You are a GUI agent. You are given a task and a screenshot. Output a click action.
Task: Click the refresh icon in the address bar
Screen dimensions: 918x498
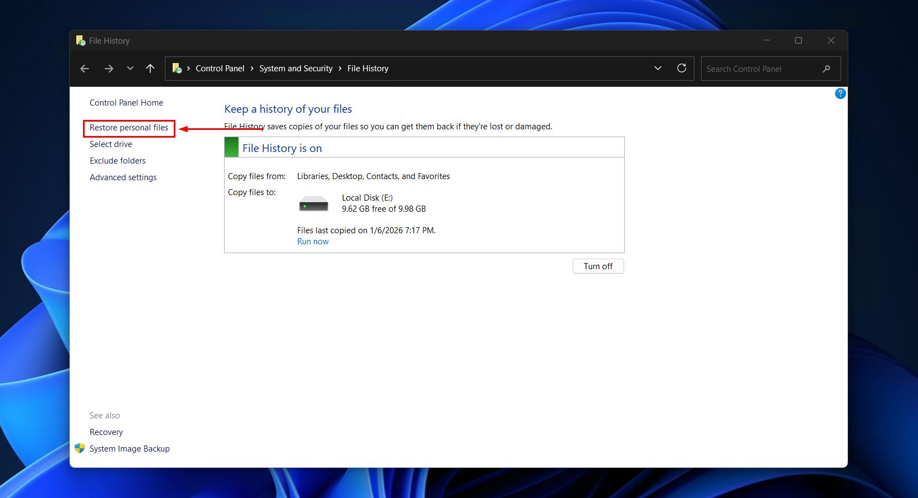tap(682, 68)
